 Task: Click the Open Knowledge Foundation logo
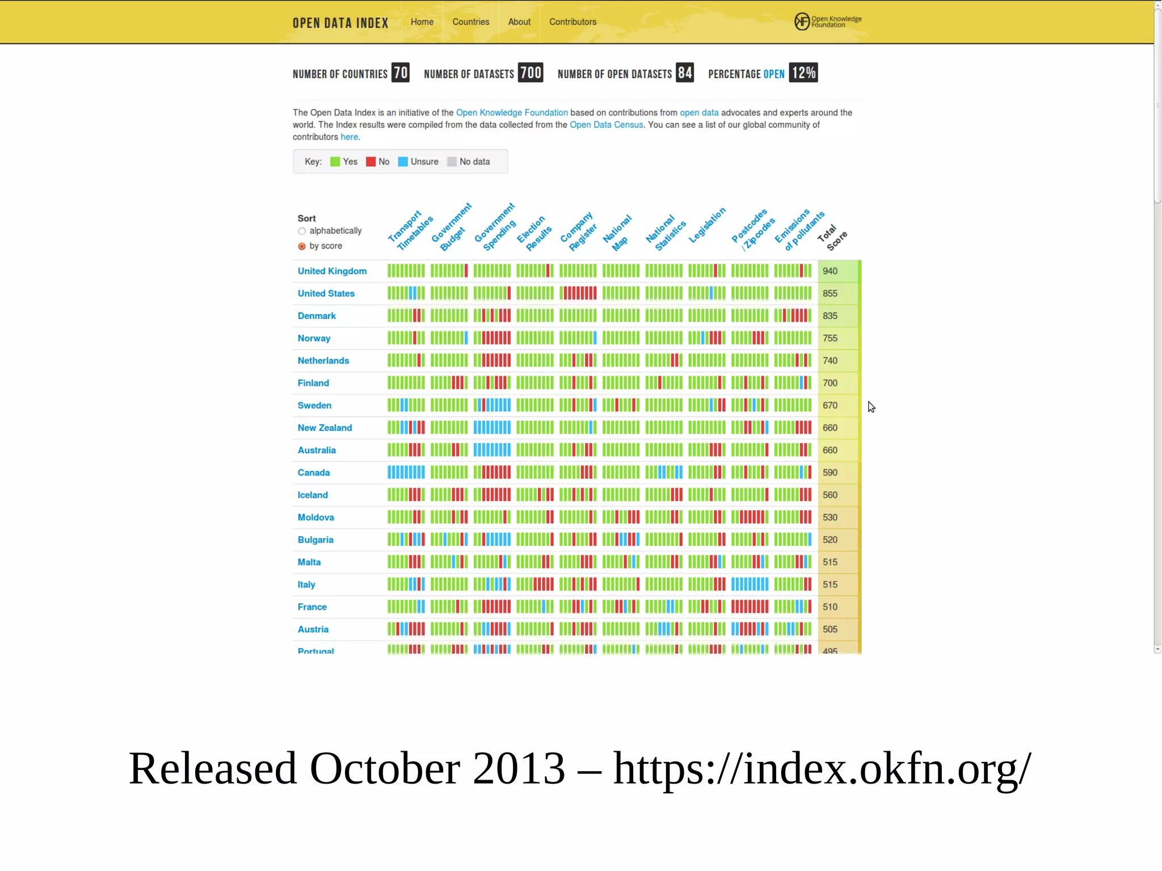point(827,22)
